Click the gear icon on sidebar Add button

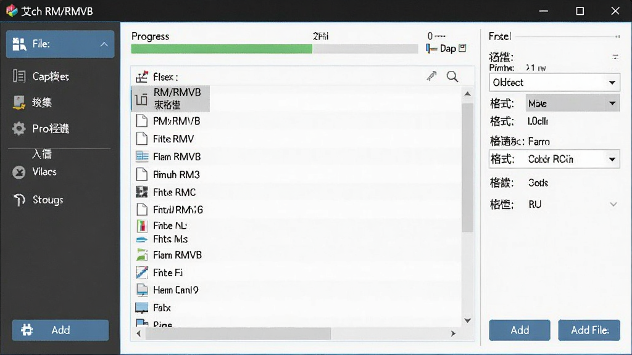[27, 330]
